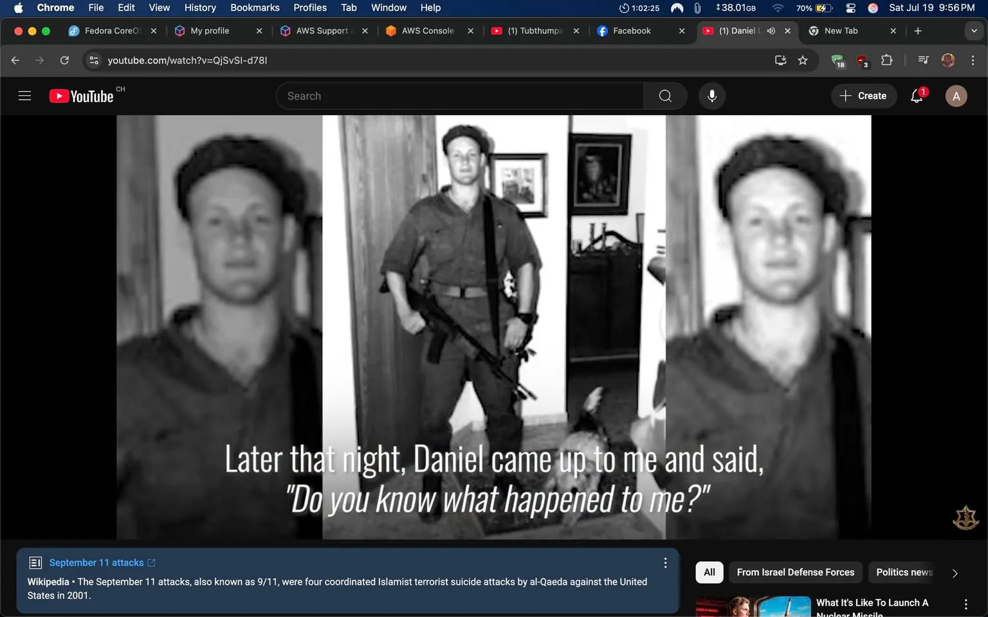
Task: Switch to the Fedora CoreOS tab
Action: 113,31
